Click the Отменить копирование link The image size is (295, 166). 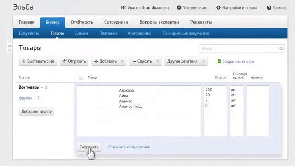pyautogui.click(x=129, y=147)
